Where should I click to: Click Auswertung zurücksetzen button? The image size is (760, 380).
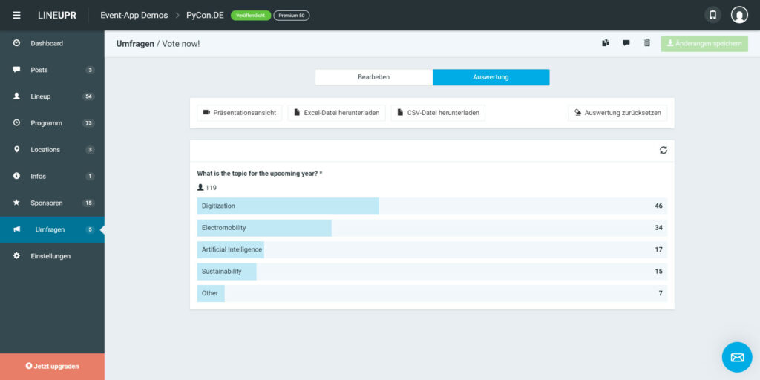[617, 113]
